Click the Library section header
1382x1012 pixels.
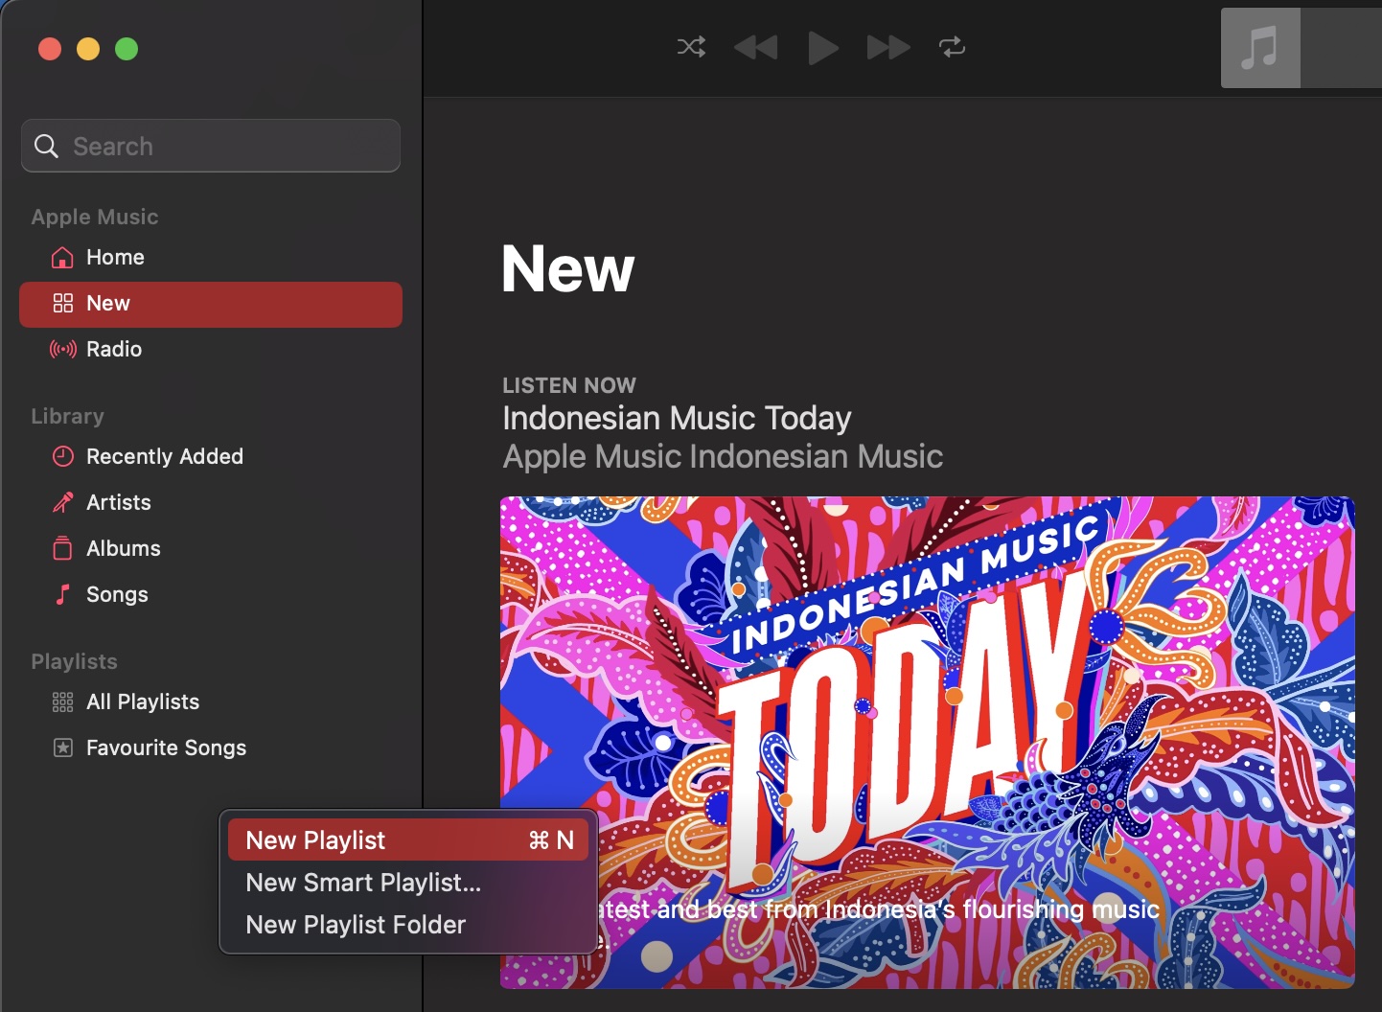(x=67, y=416)
